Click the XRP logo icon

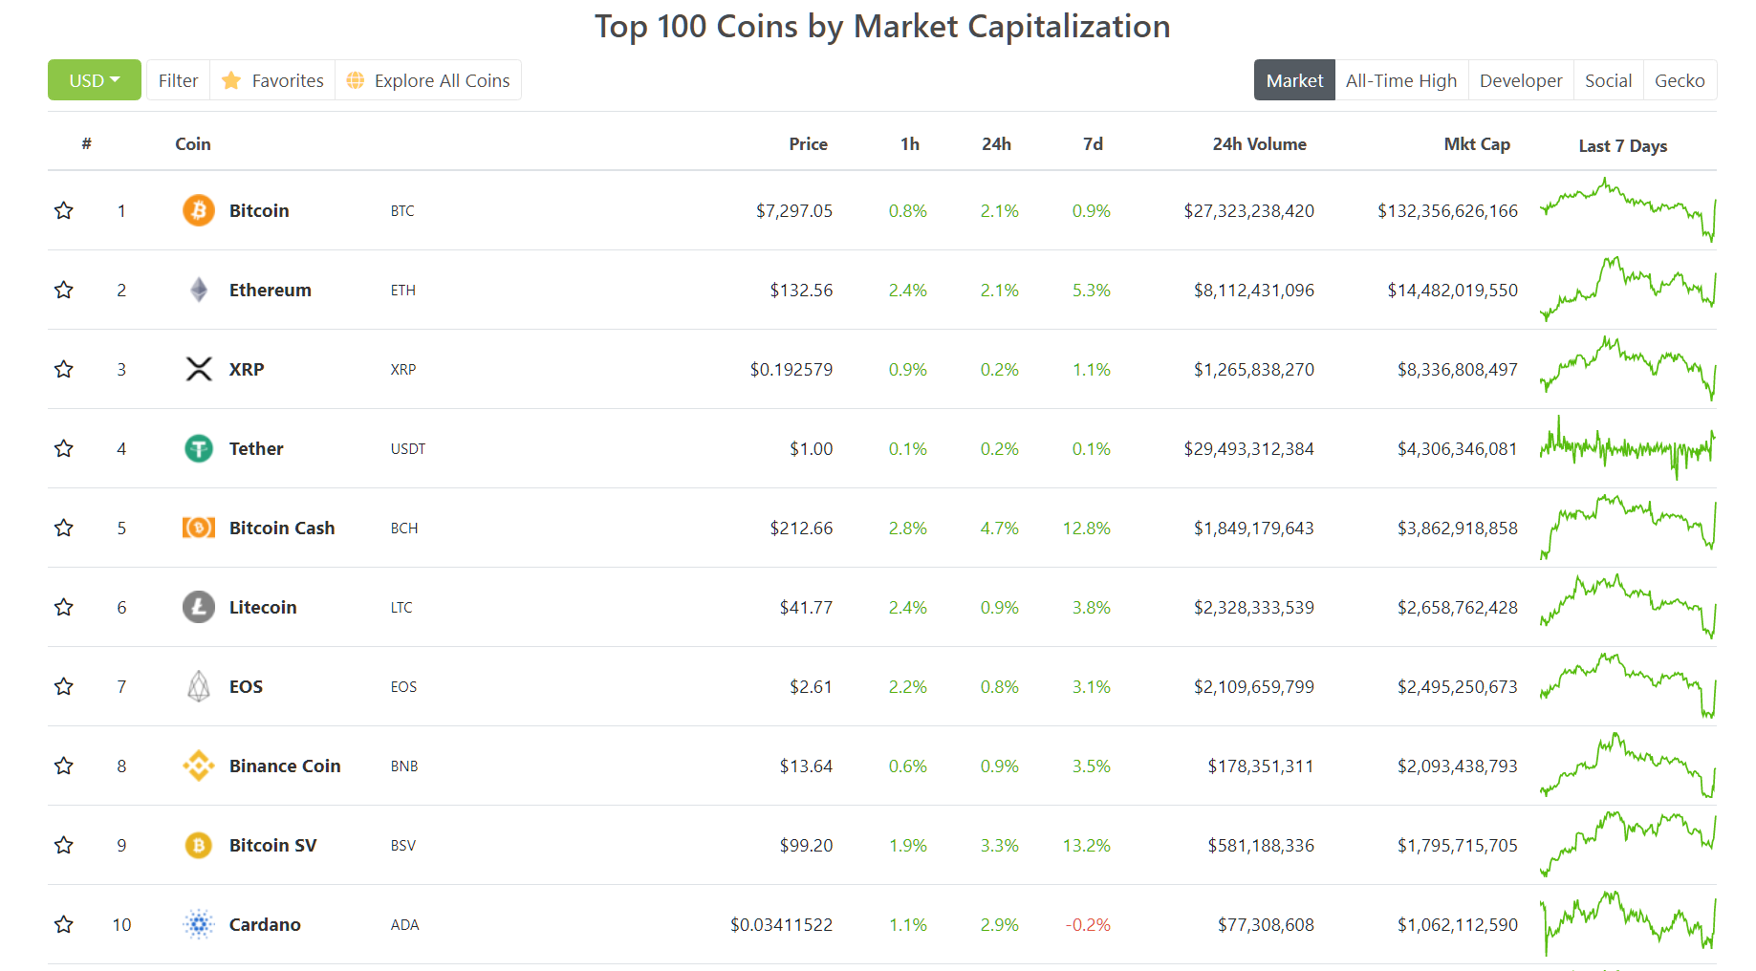(x=199, y=369)
